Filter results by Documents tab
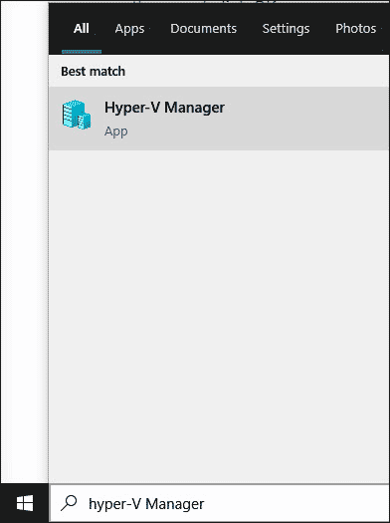This screenshot has width=390, height=523. click(x=204, y=28)
